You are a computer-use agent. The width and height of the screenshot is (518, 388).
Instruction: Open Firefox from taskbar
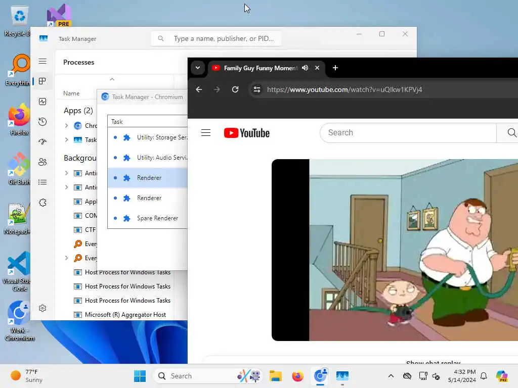[297, 376]
